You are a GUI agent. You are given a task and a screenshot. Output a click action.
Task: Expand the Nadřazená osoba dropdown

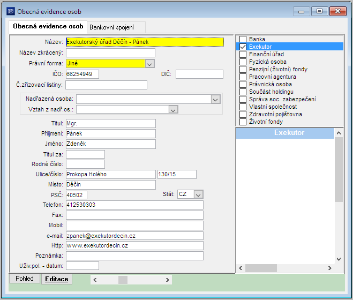[215, 99]
